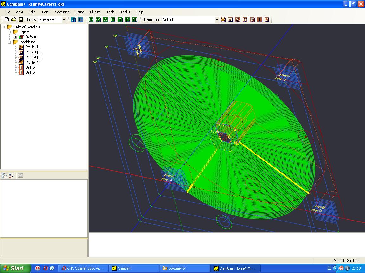Insert a Pocket machining operation from toolbar
The width and height of the screenshot is (365, 273).
(x=230, y=20)
